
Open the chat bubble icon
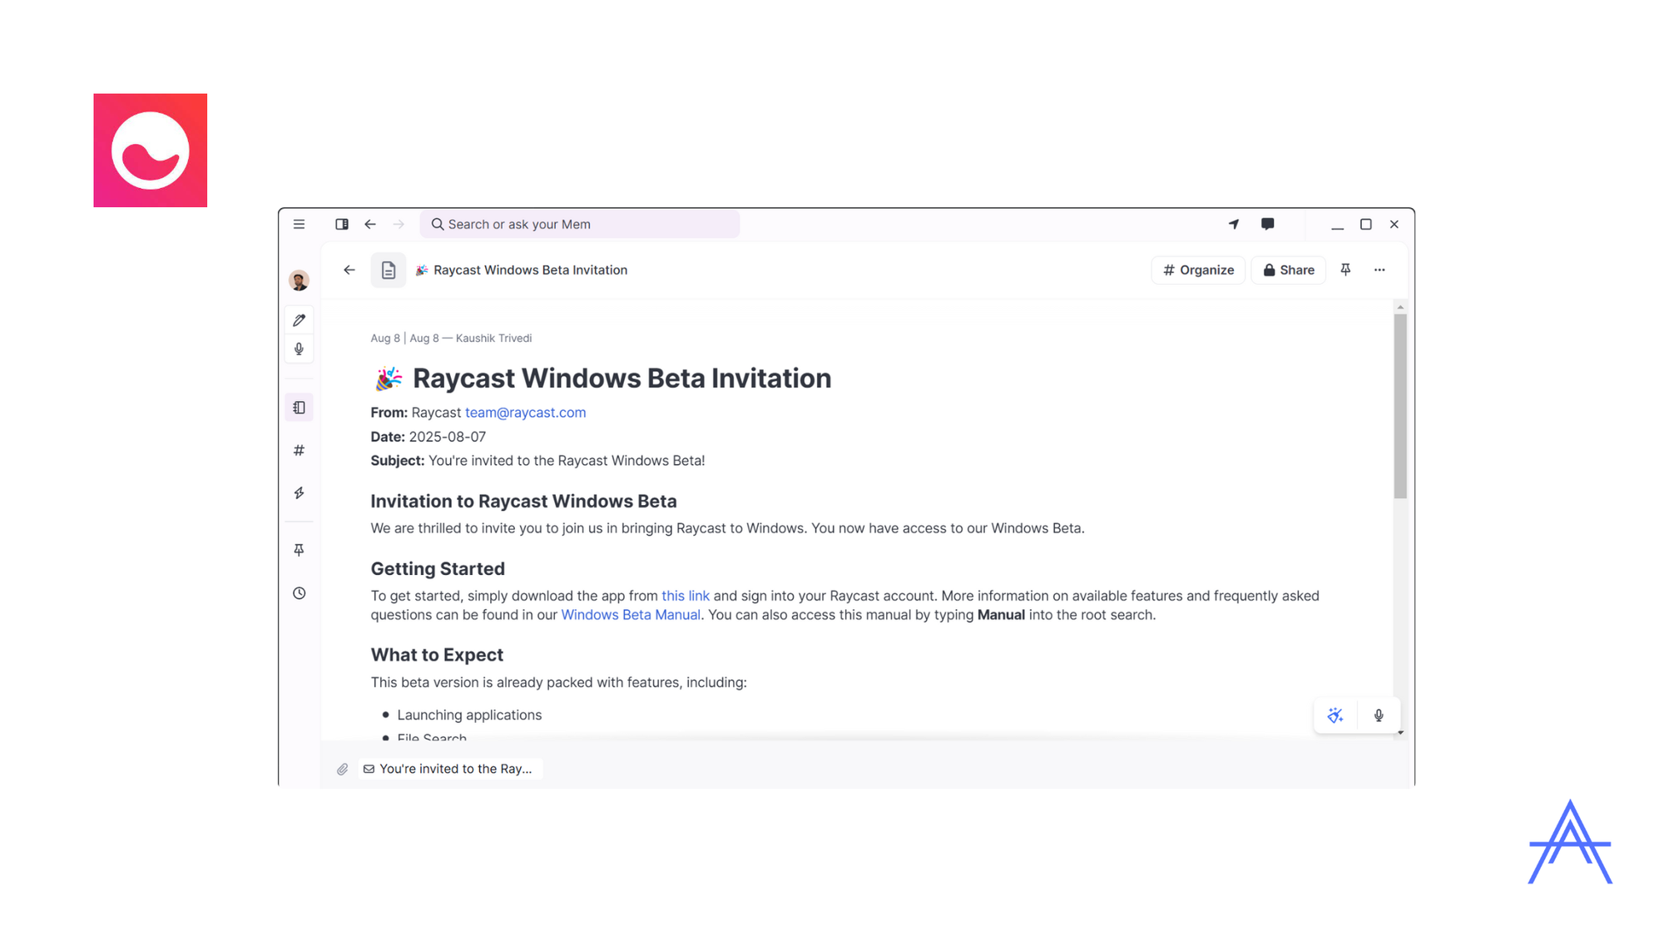point(1267,224)
